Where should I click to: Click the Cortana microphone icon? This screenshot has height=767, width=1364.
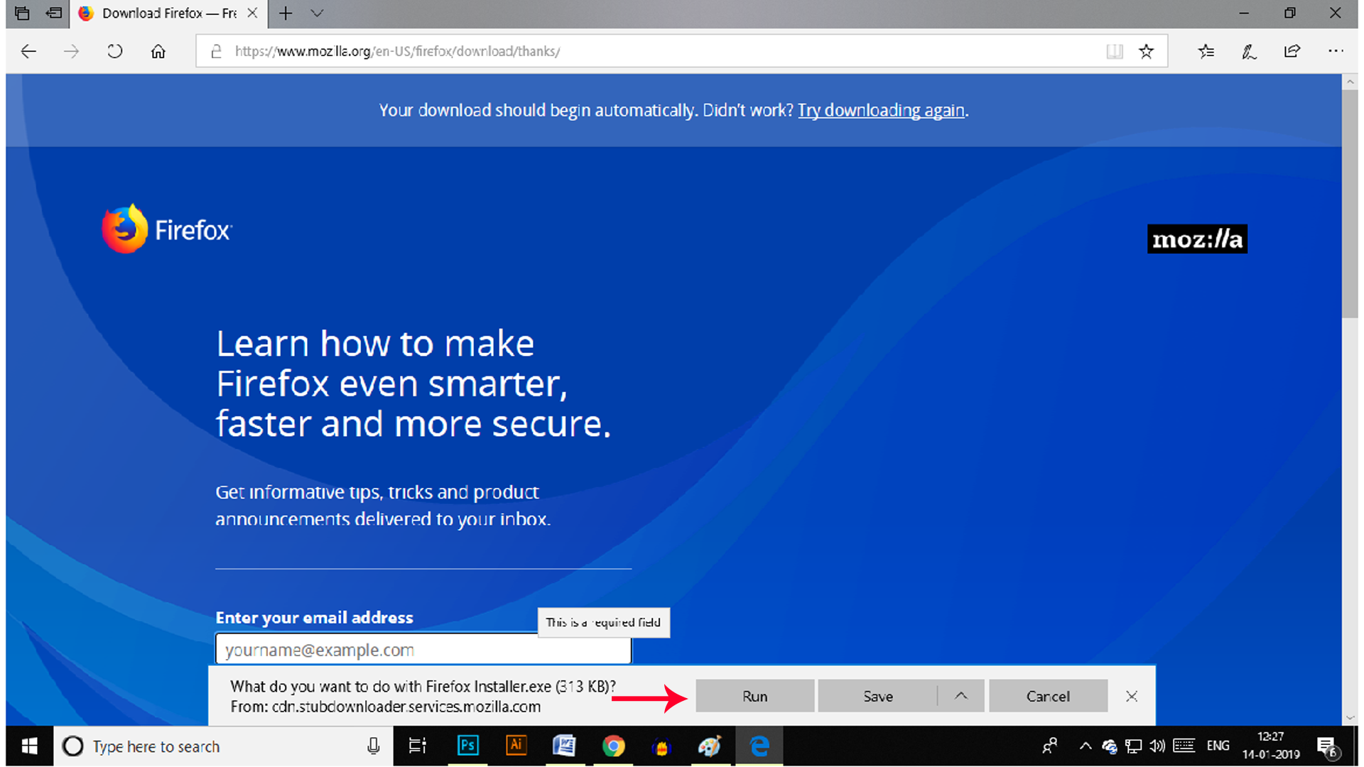coord(373,746)
